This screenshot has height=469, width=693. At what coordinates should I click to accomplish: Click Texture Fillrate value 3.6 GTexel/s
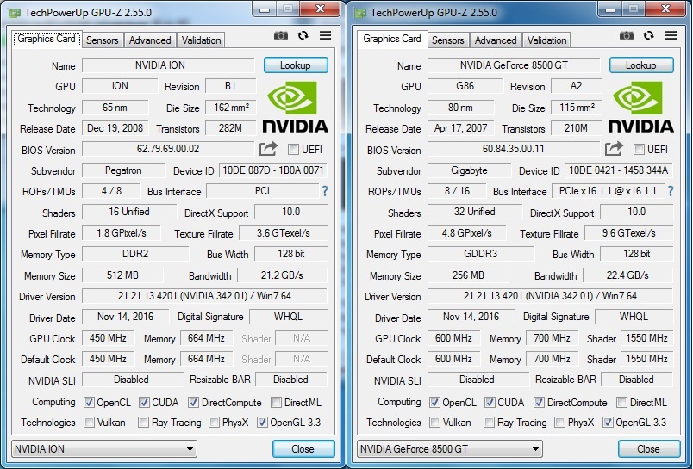pos(284,233)
